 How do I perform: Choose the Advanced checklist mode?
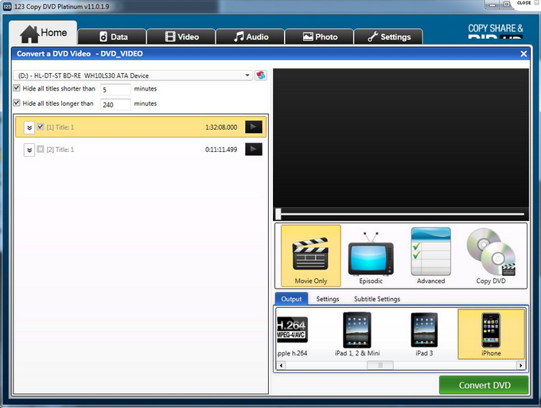pyautogui.click(x=430, y=255)
